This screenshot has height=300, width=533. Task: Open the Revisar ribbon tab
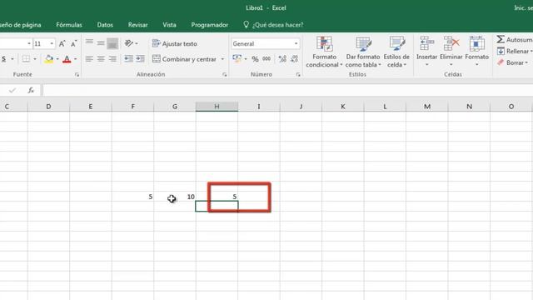(x=137, y=25)
